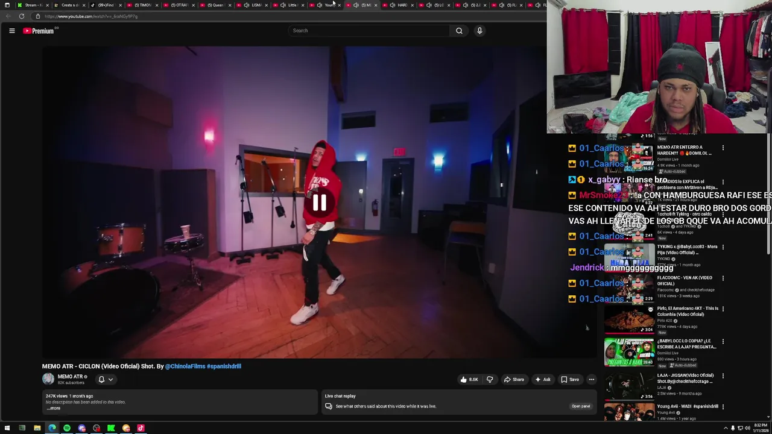Open the Windows Start button
772x434 pixels.
(x=7, y=428)
